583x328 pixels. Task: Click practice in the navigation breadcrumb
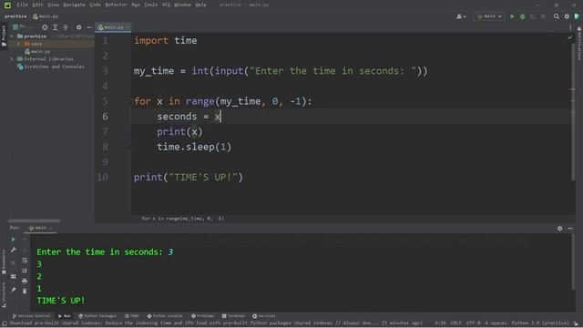pos(15,16)
